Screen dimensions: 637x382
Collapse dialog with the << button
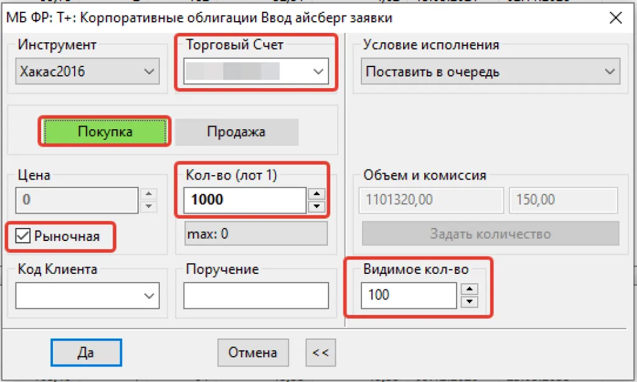[320, 353]
